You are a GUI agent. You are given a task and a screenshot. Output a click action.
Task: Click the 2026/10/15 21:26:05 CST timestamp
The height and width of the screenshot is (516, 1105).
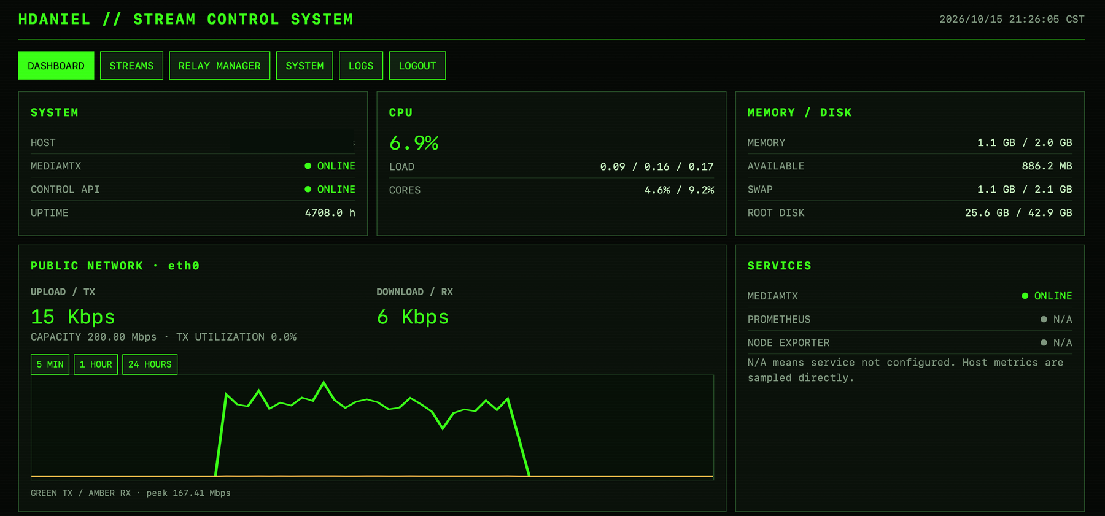pos(1012,20)
